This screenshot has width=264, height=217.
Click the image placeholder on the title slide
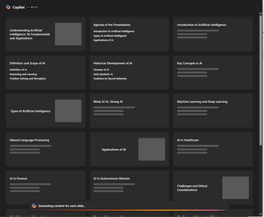point(68,34)
